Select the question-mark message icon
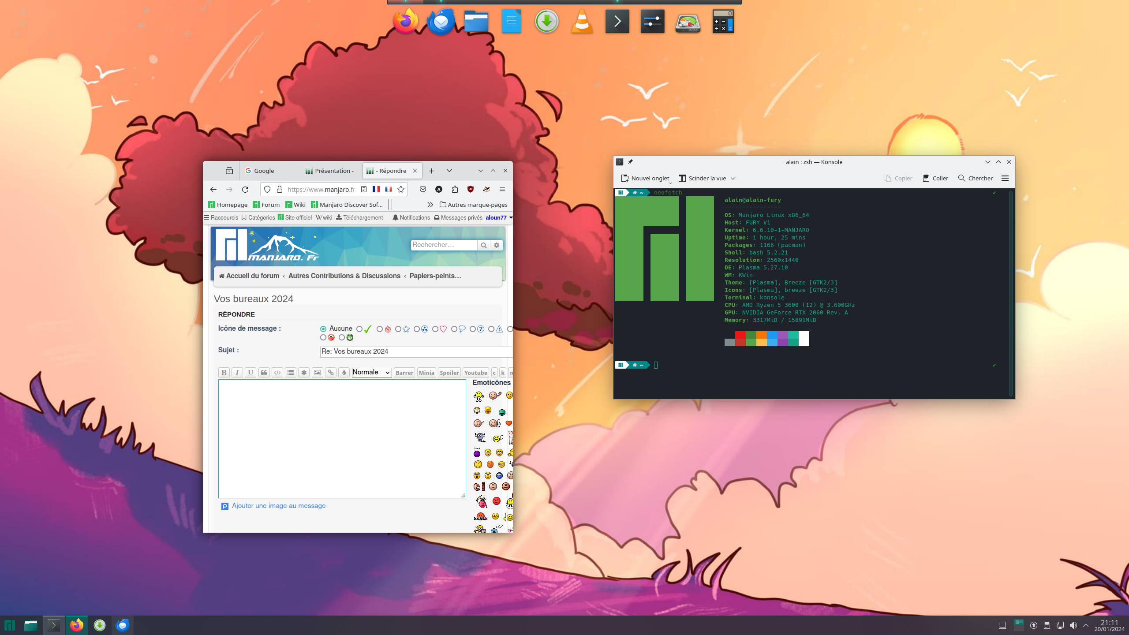The width and height of the screenshot is (1129, 635). (x=473, y=329)
